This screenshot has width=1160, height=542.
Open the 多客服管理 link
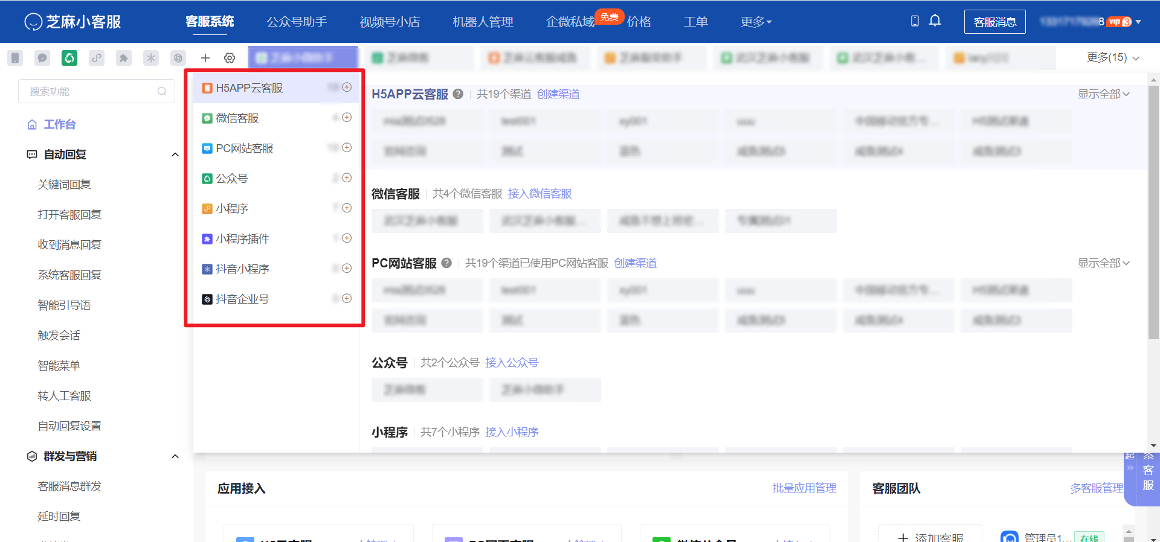coord(1097,488)
